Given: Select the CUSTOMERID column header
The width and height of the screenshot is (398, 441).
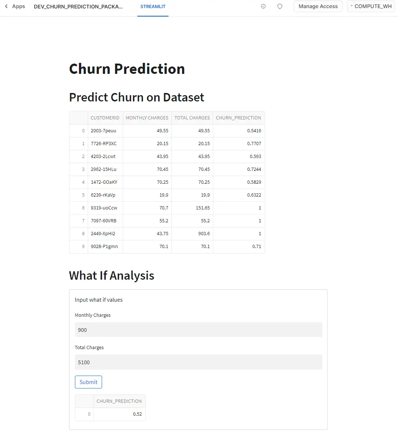Looking at the screenshot, I should coord(105,118).
